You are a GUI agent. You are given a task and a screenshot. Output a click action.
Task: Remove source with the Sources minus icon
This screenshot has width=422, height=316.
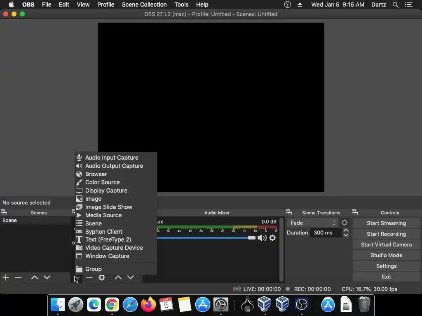click(89, 277)
